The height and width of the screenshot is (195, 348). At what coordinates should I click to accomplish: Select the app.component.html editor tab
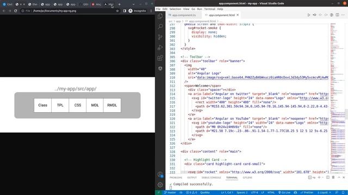pyautogui.click(x=221, y=15)
